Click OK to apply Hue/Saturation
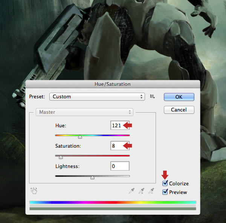Image resolution: width=226 pixels, height=223 pixels. coord(179,97)
